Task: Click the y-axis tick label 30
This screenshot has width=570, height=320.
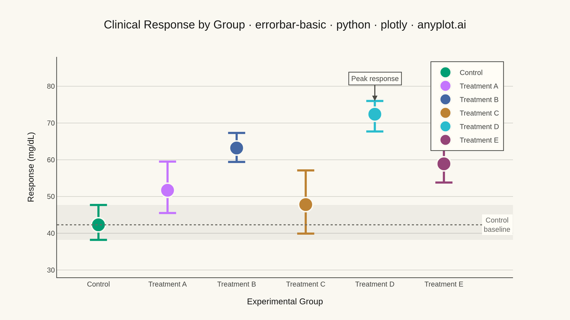Action: [51, 270]
